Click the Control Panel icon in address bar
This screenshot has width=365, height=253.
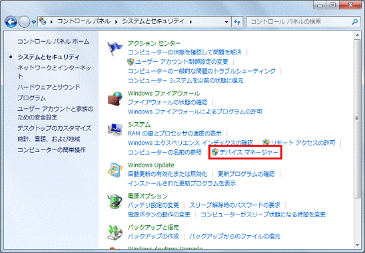[x=43, y=22]
